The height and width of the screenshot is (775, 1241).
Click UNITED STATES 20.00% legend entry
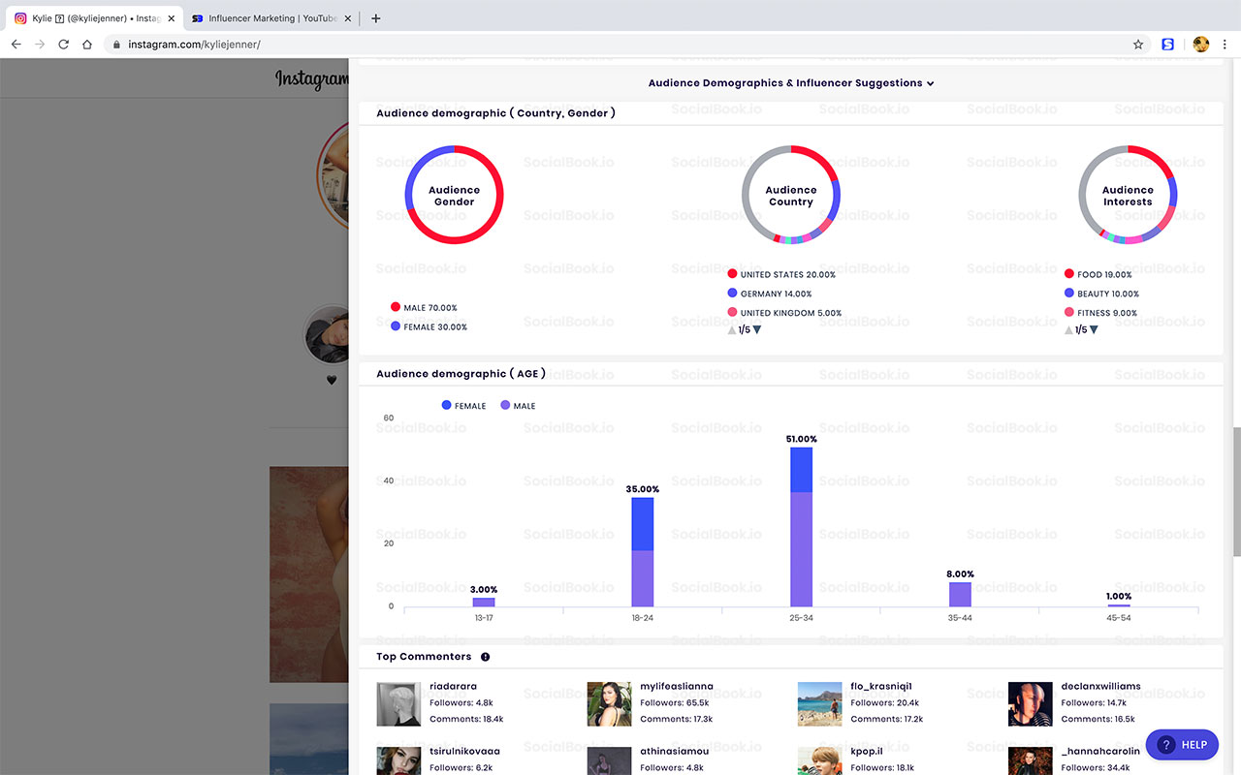[781, 275]
